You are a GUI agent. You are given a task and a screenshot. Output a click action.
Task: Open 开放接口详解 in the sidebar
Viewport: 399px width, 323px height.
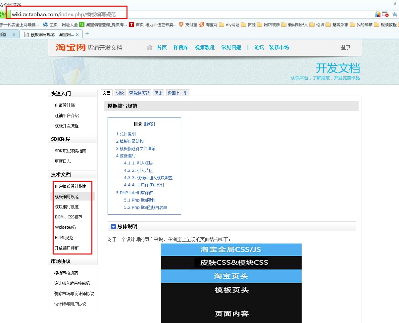tap(67, 248)
